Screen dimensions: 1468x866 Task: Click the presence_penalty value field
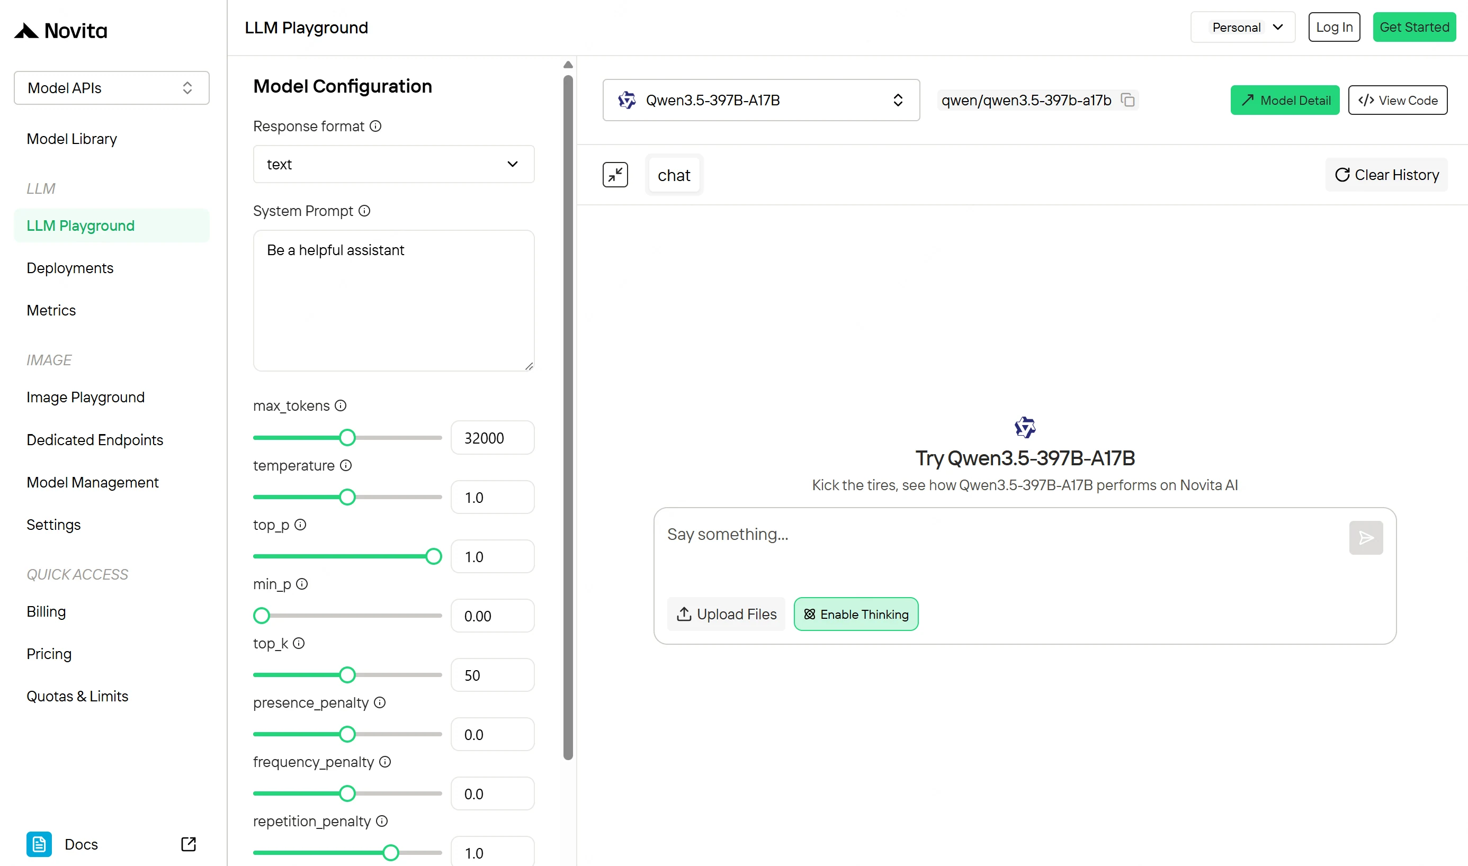coord(492,734)
